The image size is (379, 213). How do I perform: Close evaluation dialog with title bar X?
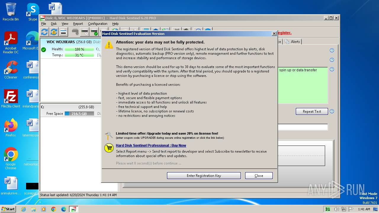click(x=274, y=34)
